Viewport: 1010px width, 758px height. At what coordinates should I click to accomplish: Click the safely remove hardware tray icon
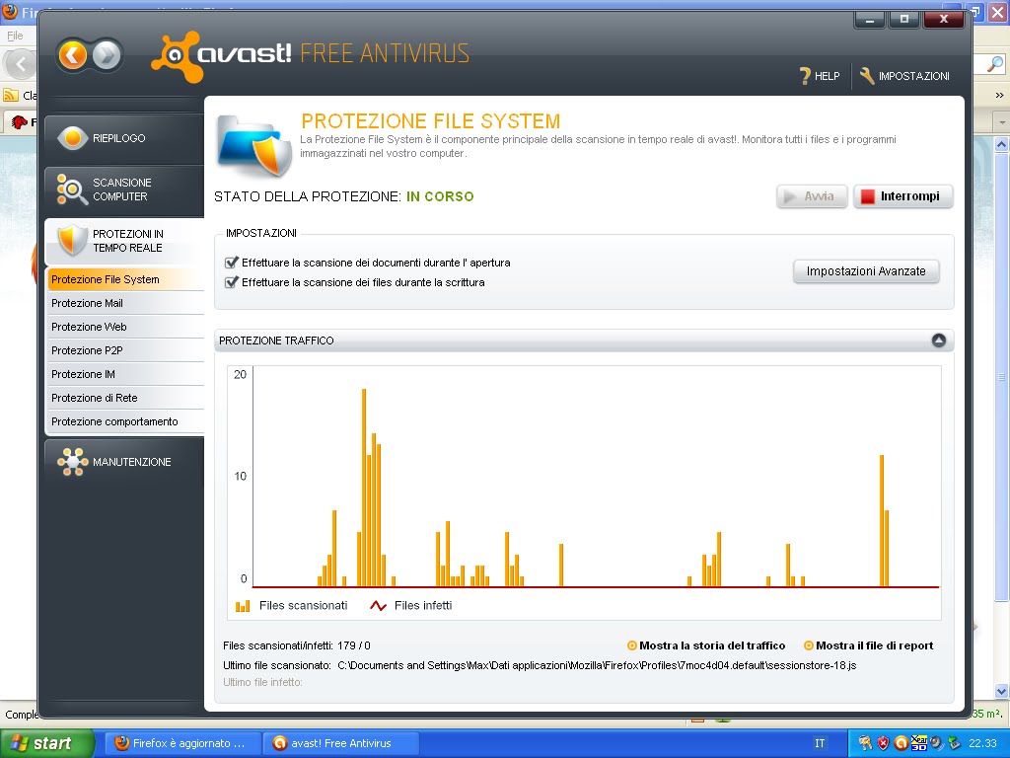(x=954, y=743)
